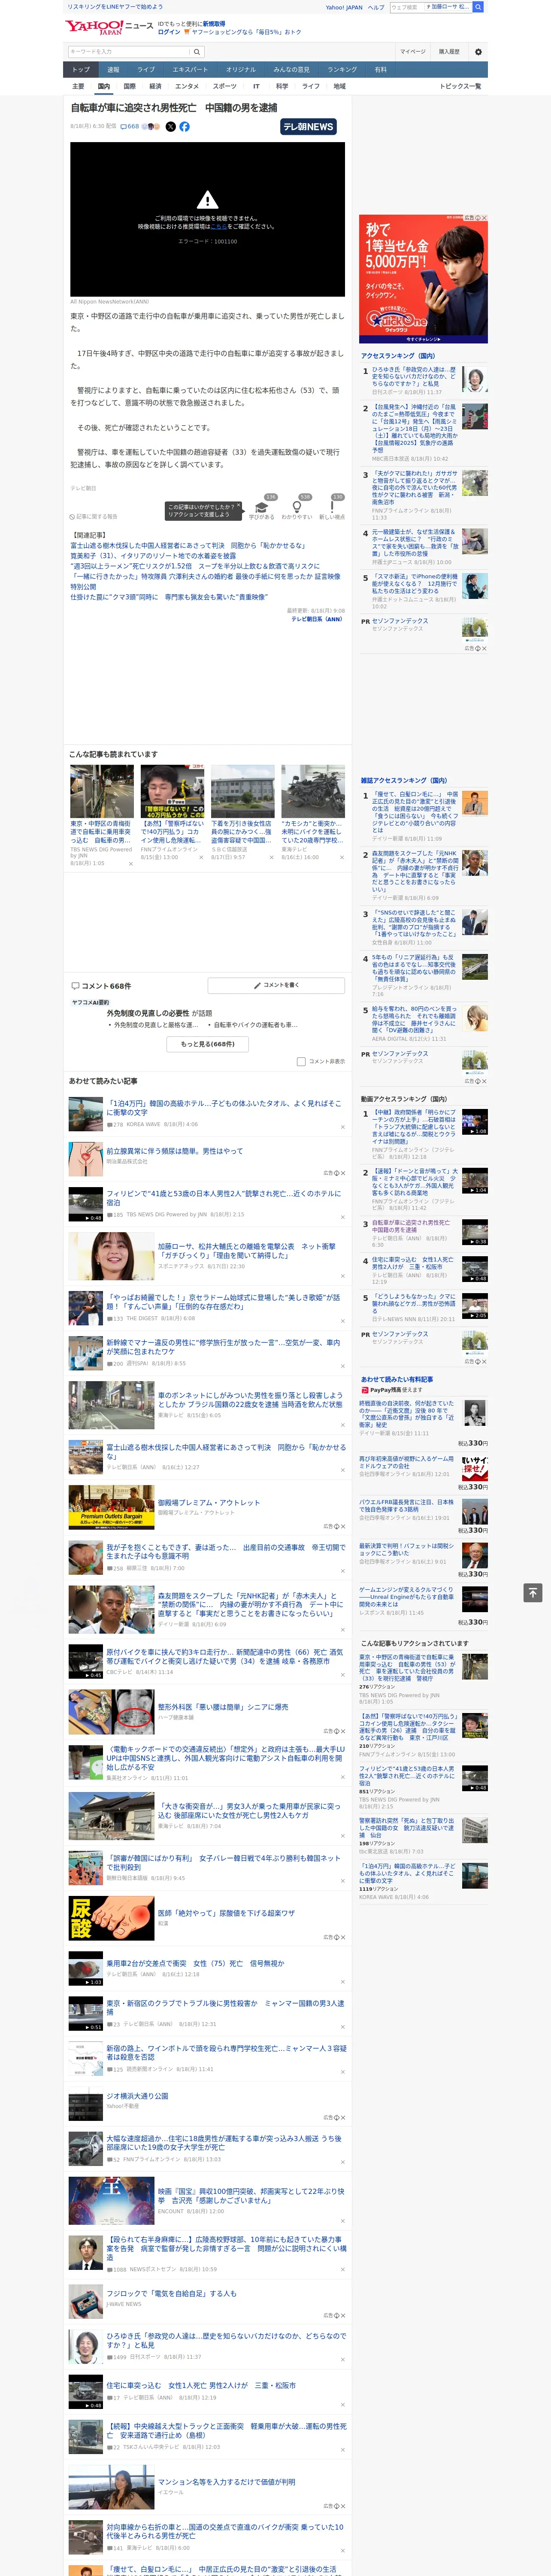Select エキスパート tab
This screenshot has width=551, height=2576.
(x=190, y=69)
